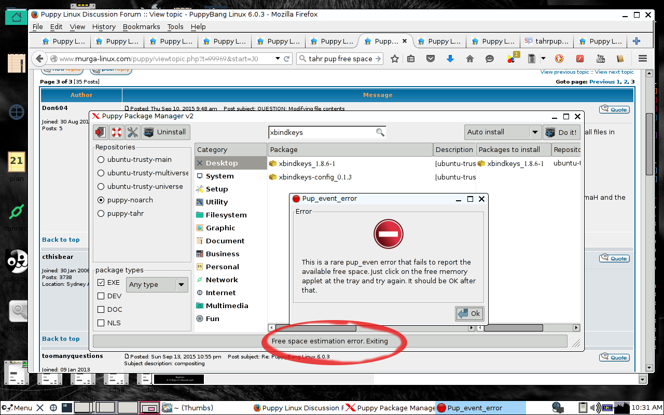This screenshot has width=664, height=415.
Task: Go to the Previous page link
Action: [x=602, y=81]
